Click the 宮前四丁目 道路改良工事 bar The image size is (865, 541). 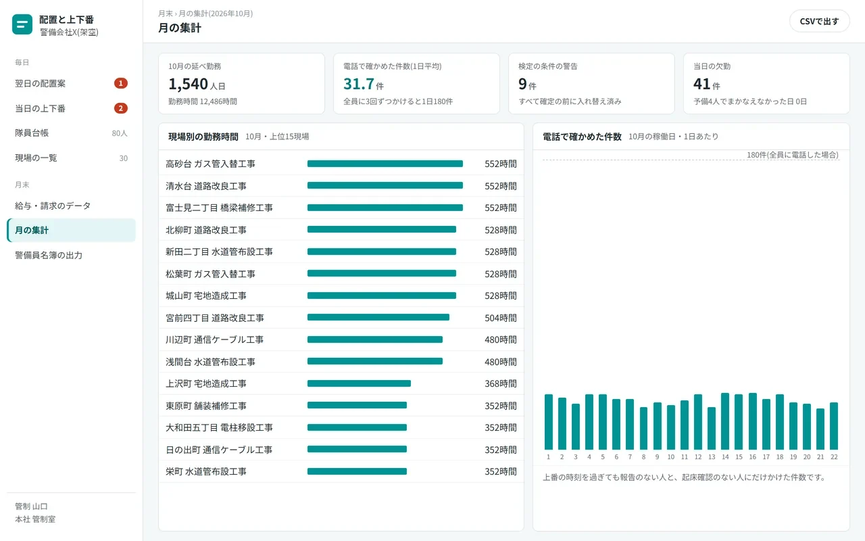click(x=378, y=317)
